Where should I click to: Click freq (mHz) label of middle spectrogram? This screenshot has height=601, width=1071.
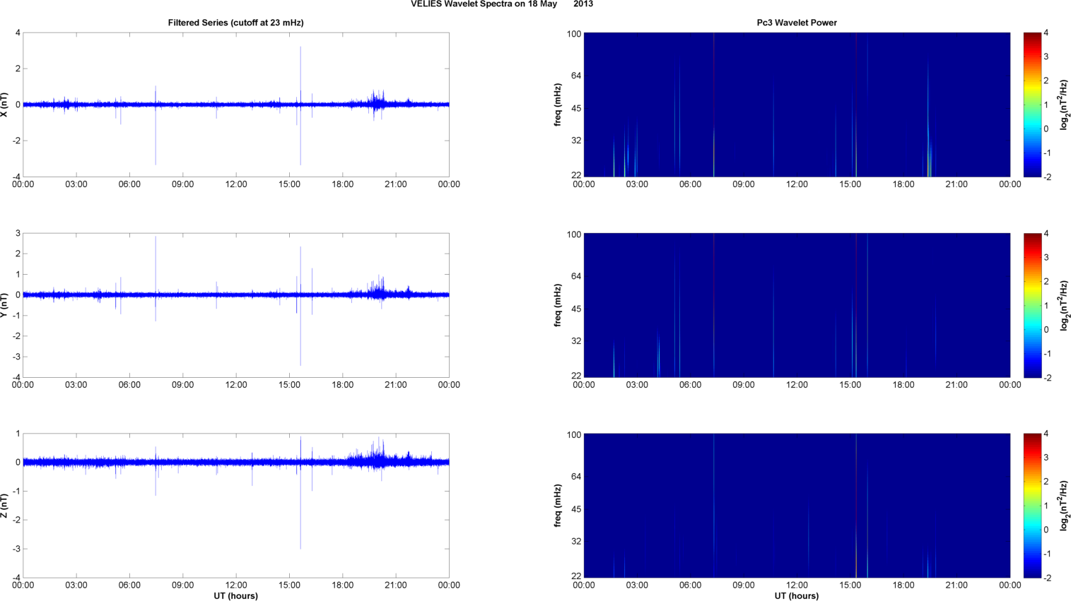click(x=558, y=305)
